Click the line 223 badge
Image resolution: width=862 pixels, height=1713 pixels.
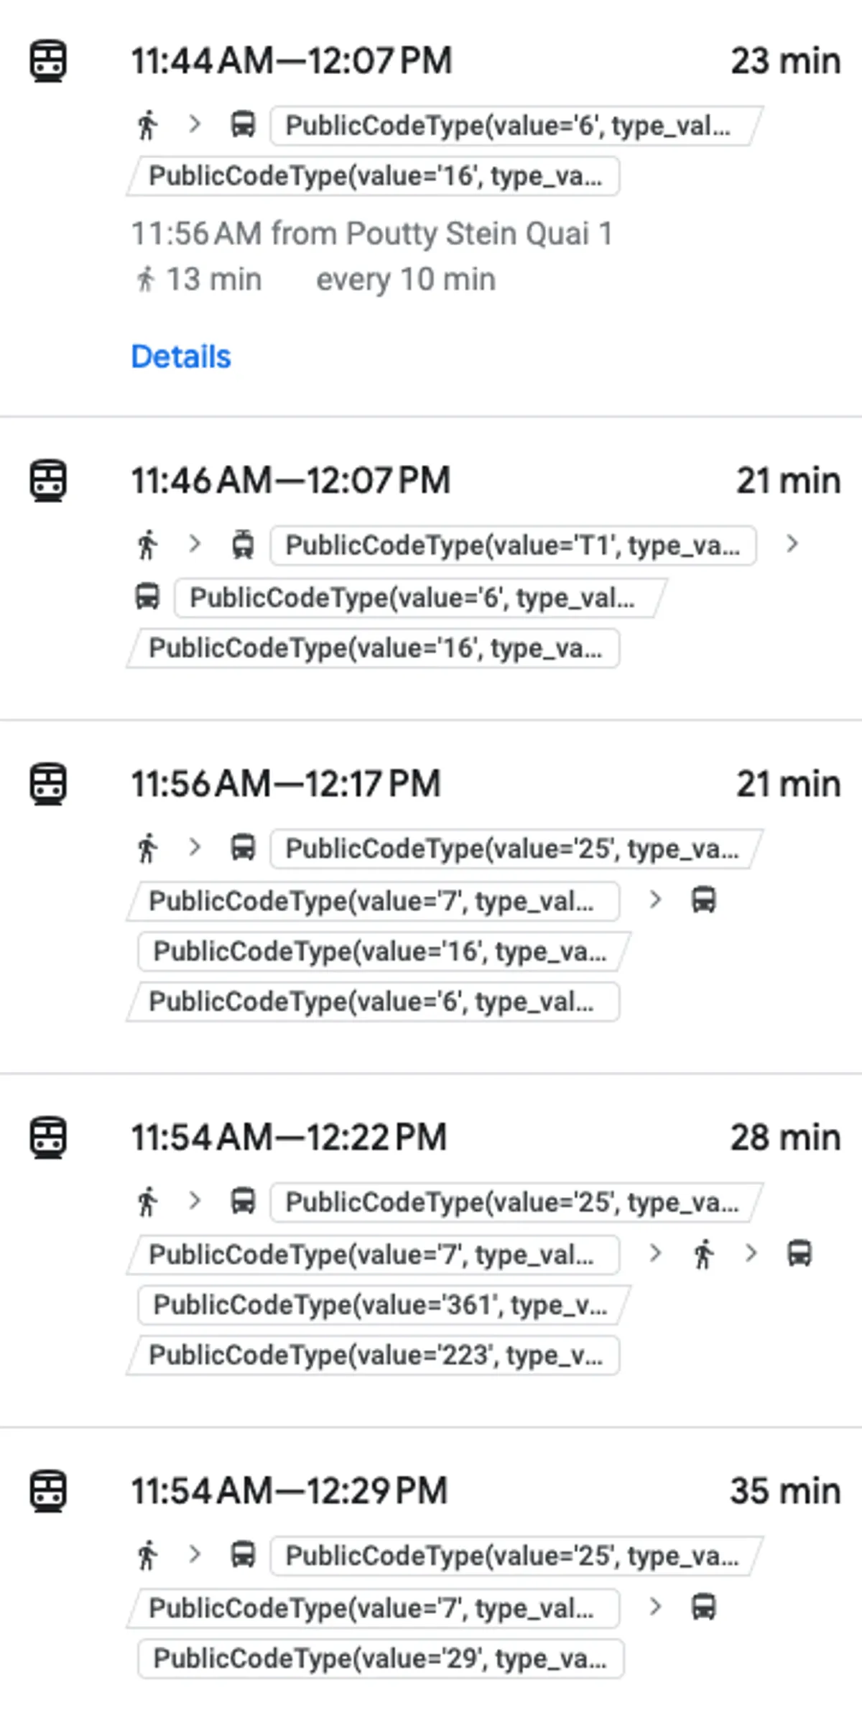pos(375,1355)
